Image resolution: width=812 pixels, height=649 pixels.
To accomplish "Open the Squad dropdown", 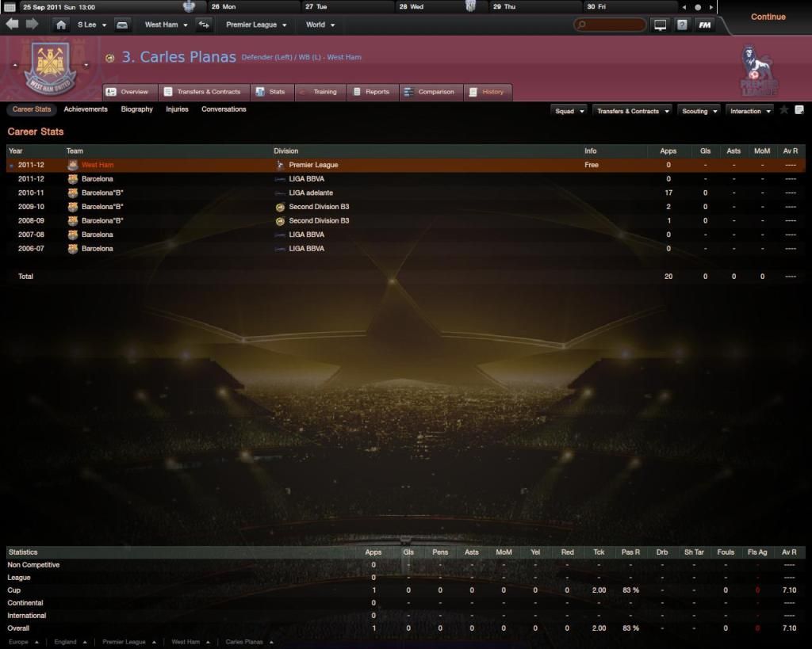I will [569, 111].
